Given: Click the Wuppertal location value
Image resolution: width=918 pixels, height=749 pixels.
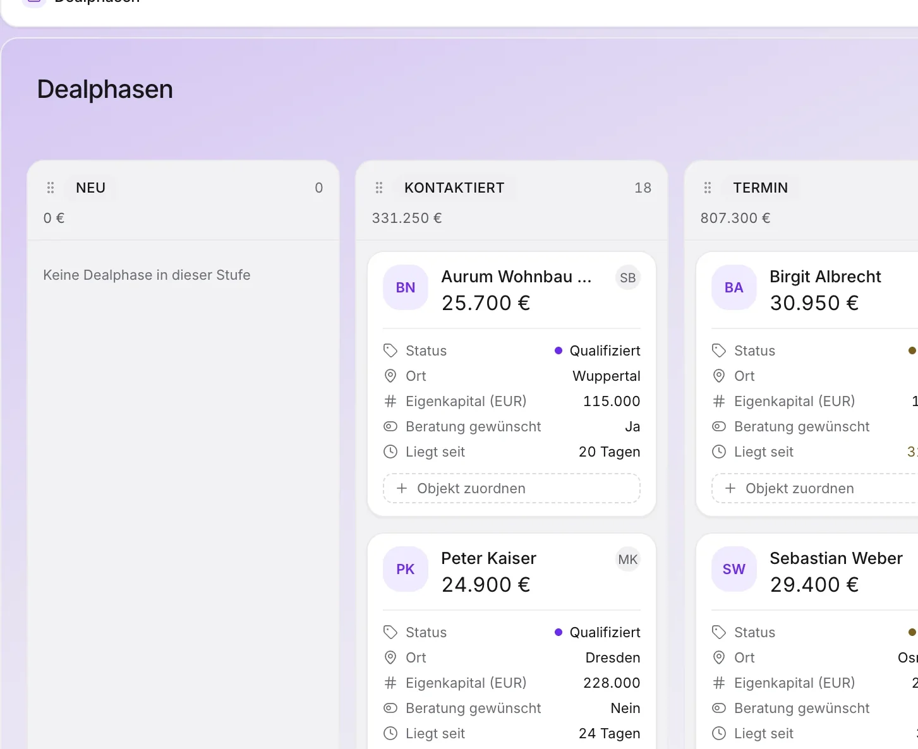Looking at the screenshot, I should click(x=607, y=376).
